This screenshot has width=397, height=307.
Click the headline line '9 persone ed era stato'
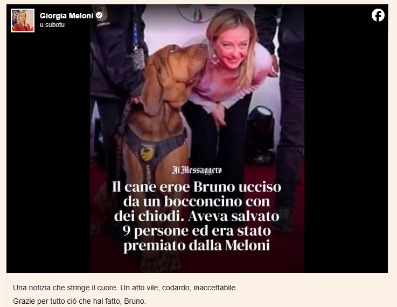click(197, 231)
